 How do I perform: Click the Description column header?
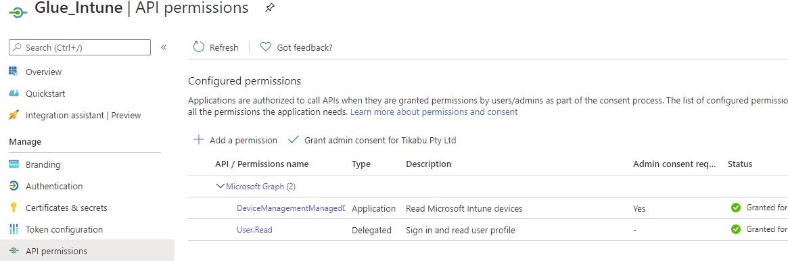click(x=429, y=164)
